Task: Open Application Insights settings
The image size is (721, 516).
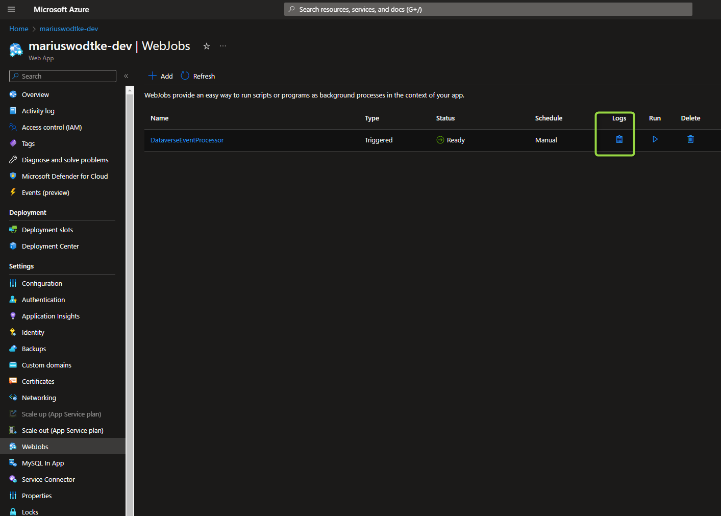Action: pyautogui.click(x=51, y=316)
